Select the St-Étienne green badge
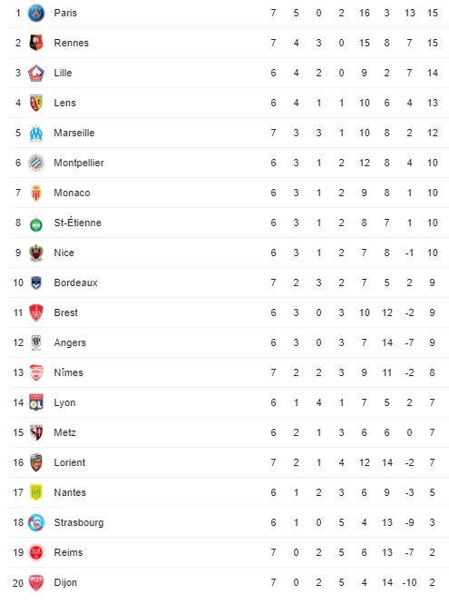449x605 pixels. pos(36,223)
